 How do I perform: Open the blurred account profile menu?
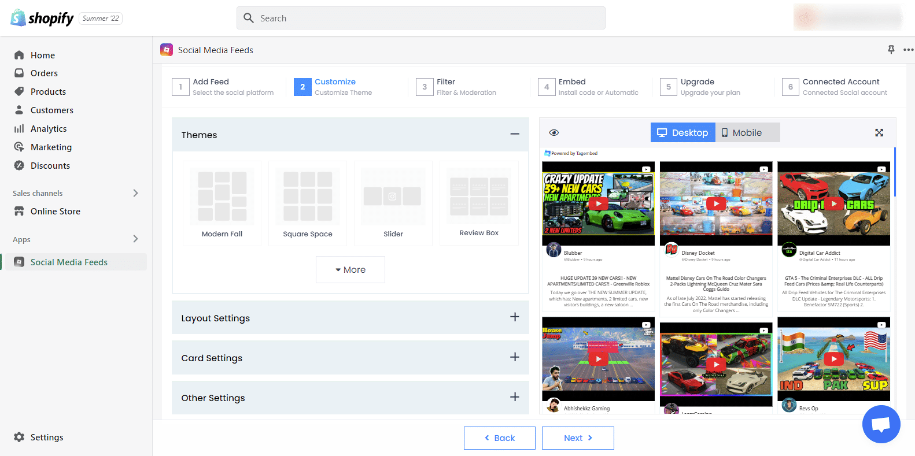click(848, 17)
